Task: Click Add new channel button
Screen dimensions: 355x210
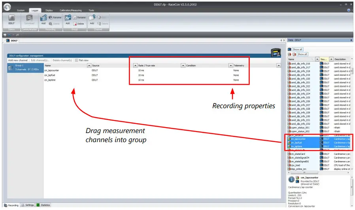Action: (x=18, y=60)
